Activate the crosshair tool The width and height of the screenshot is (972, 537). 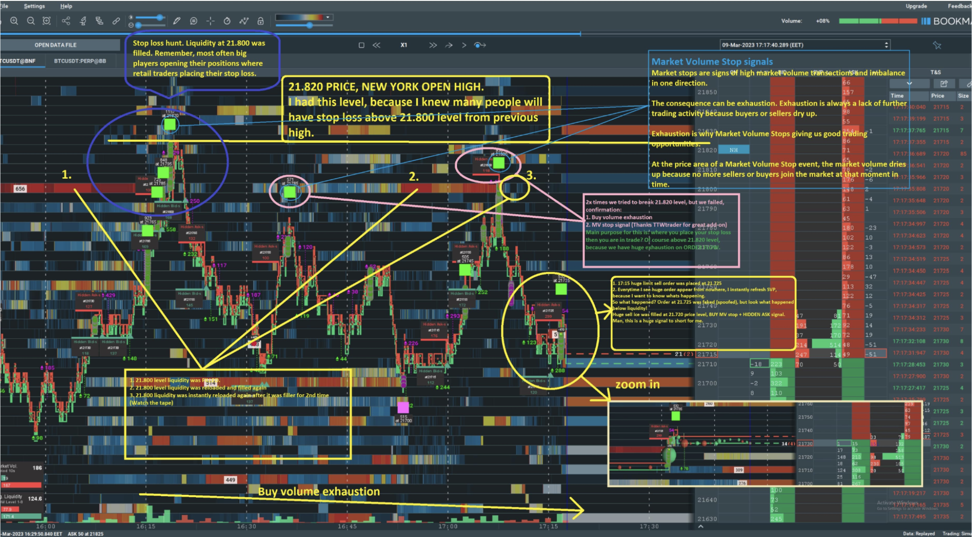click(x=210, y=21)
